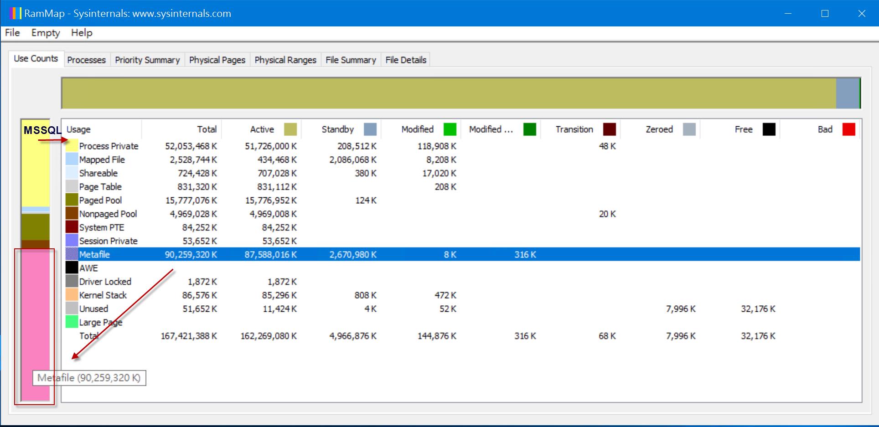The width and height of the screenshot is (879, 427).
Task: Select the Driver Locked row
Action: click(x=105, y=282)
